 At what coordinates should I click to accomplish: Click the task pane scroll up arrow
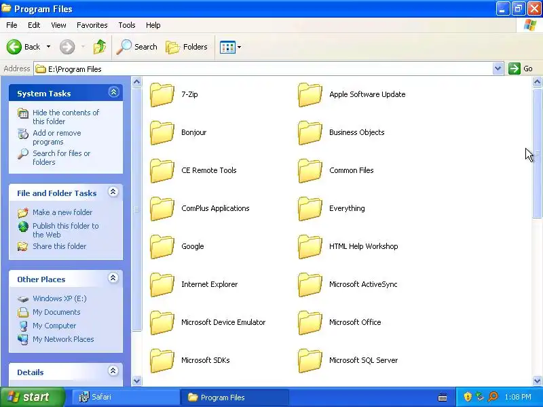click(x=137, y=82)
